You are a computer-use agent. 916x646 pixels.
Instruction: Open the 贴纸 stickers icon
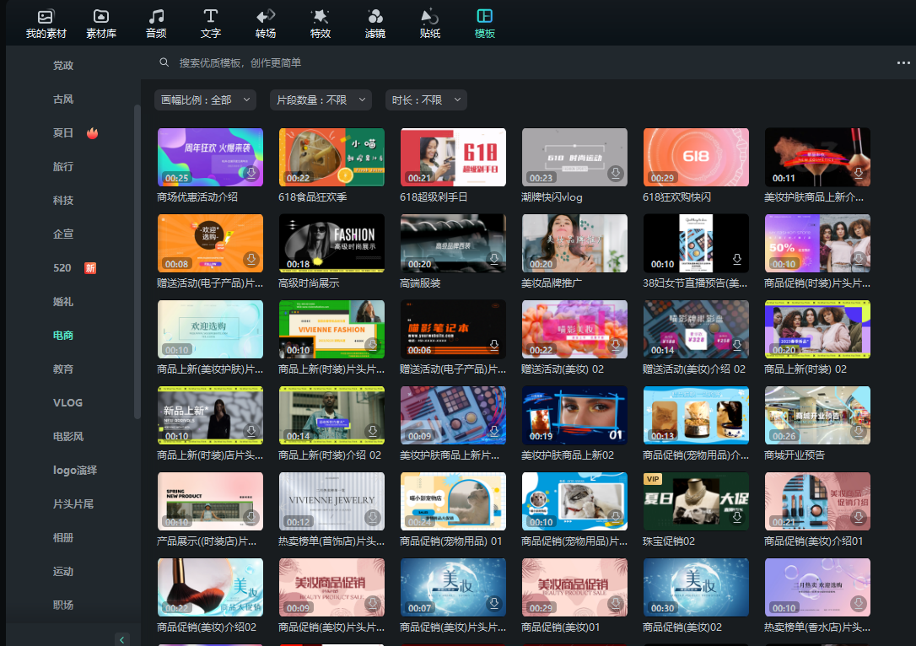coord(430,24)
